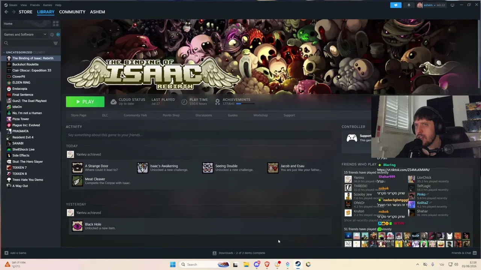Open the controller support icon
Viewport: 481px width, 270px height.
point(352,138)
